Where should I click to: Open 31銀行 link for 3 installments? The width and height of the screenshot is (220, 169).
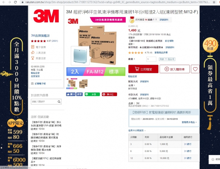pyautogui.click(x=188, y=144)
